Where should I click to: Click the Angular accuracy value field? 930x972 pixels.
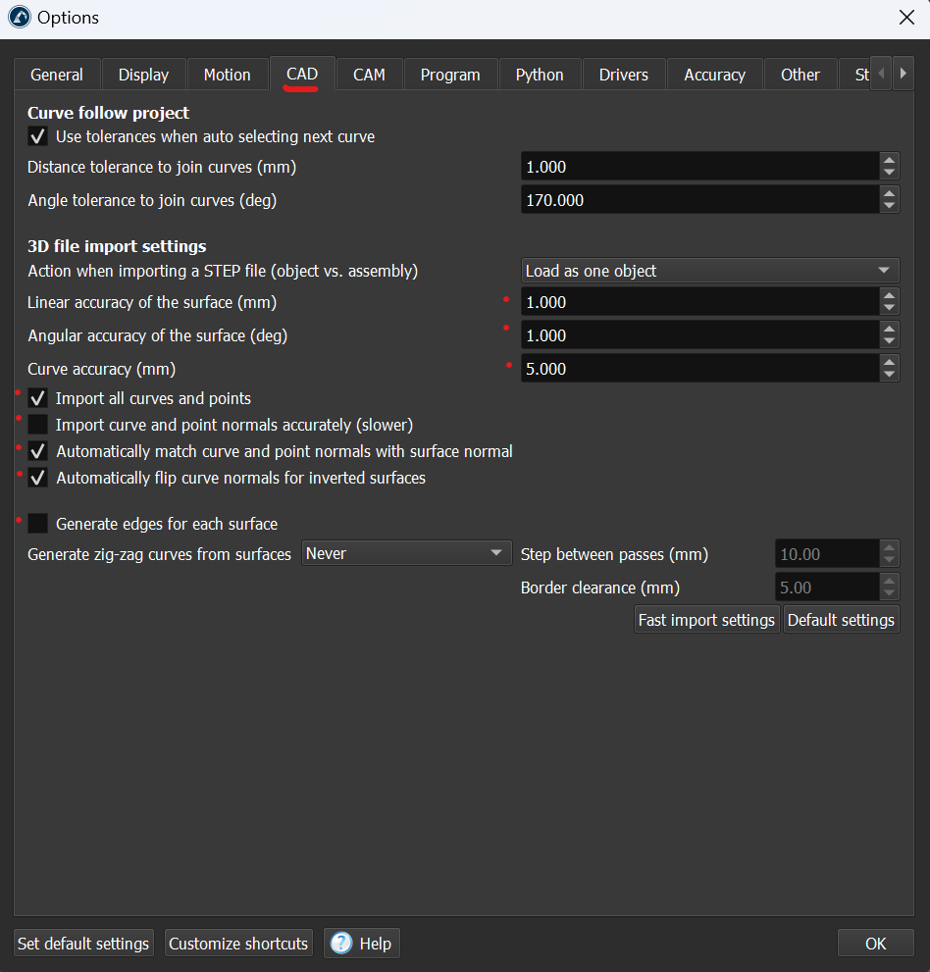pos(700,335)
